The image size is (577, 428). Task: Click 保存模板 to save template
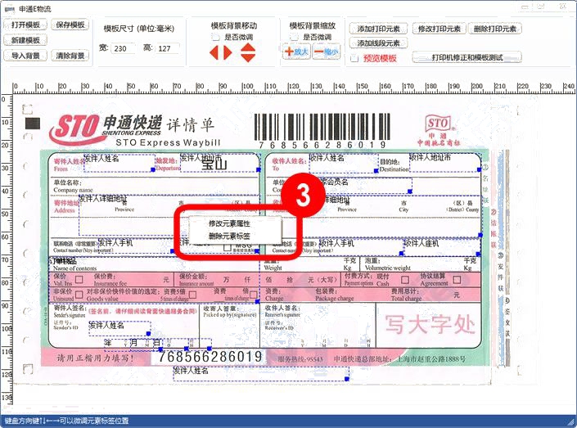click(70, 25)
